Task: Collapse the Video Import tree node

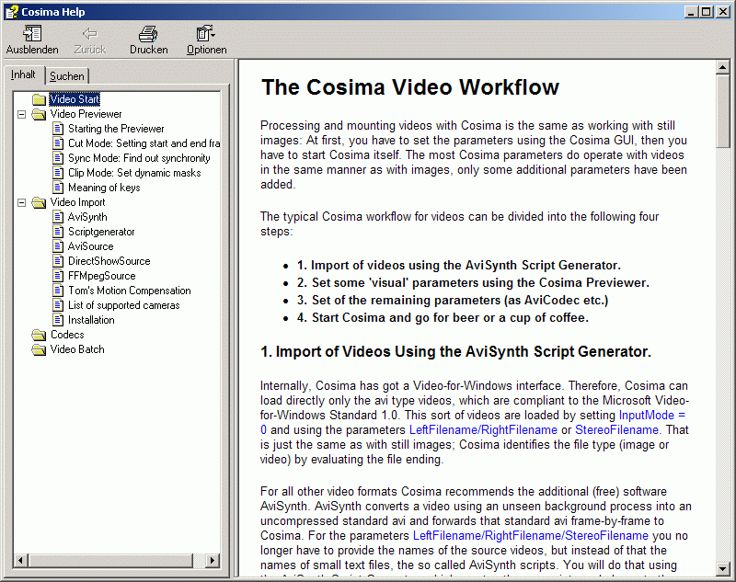Action: click(x=21, y=202)
